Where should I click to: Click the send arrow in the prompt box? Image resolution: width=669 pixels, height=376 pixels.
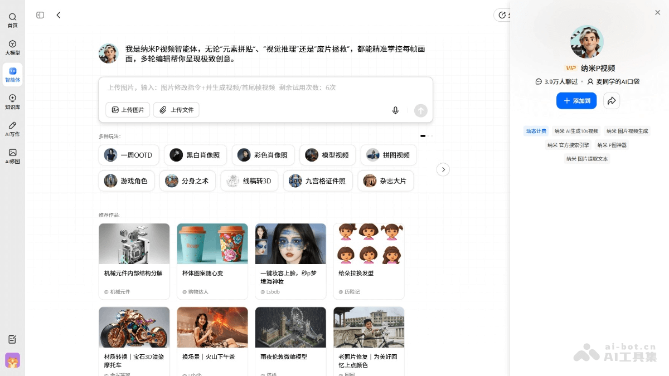[421, 110]
